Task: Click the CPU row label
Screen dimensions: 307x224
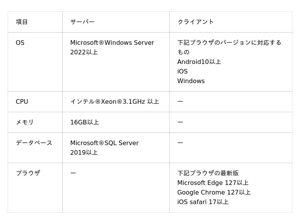Action: (22, 102)
